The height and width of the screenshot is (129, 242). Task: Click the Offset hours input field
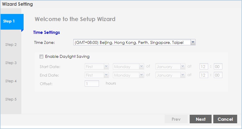92,83
